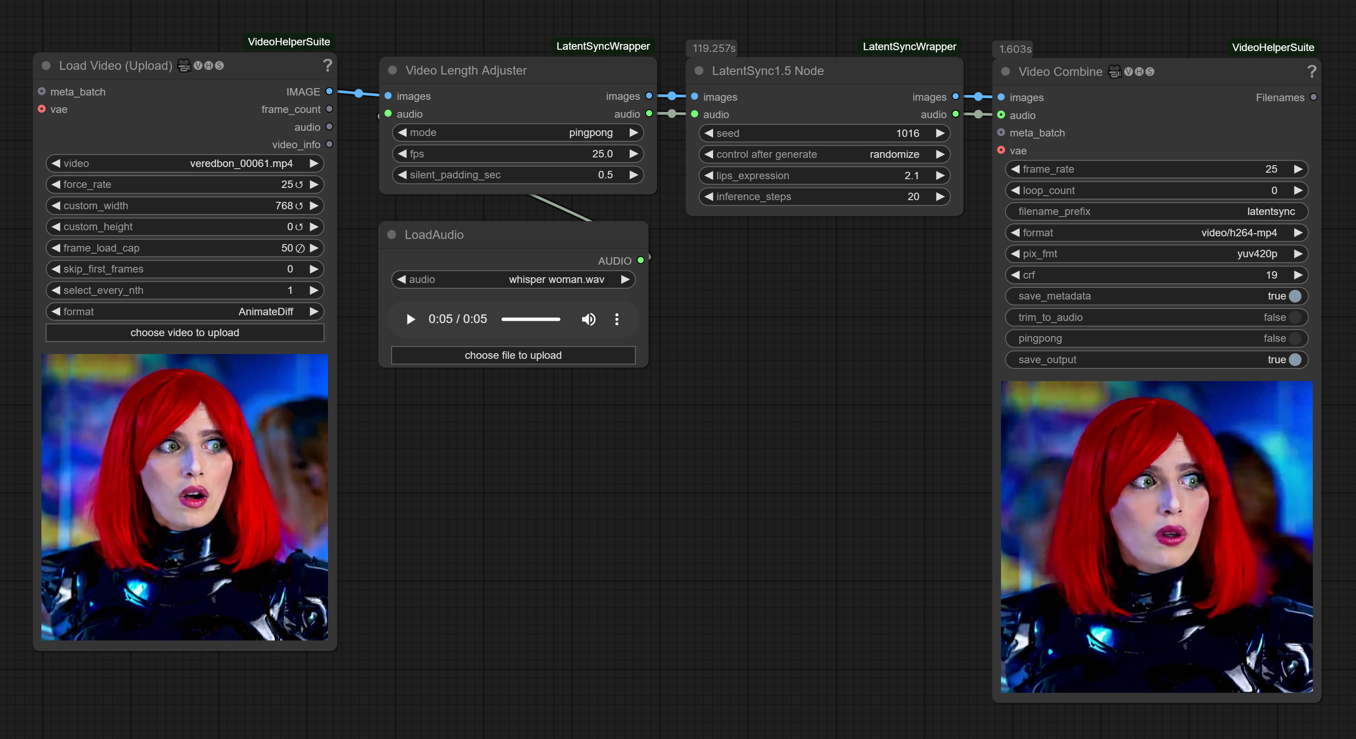Screen dimensions: 1356x739
Task: Turn off the save_metadata toggle
Action: 1295,296
